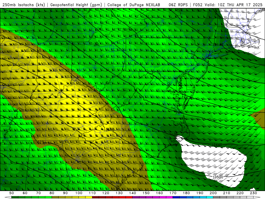Click the 10620 height contour label
The height and width of the screenshot is (199, 265).
pos(39,142)
